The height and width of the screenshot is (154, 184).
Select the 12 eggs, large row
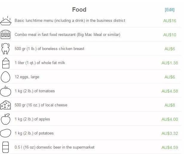point(27,77)
